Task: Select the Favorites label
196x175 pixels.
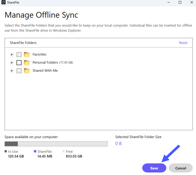Action: click(x=39, y=54)
